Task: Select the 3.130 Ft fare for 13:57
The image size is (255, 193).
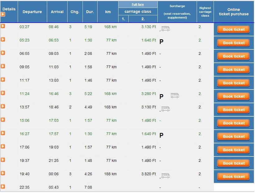Action: [x=148, y=107]
